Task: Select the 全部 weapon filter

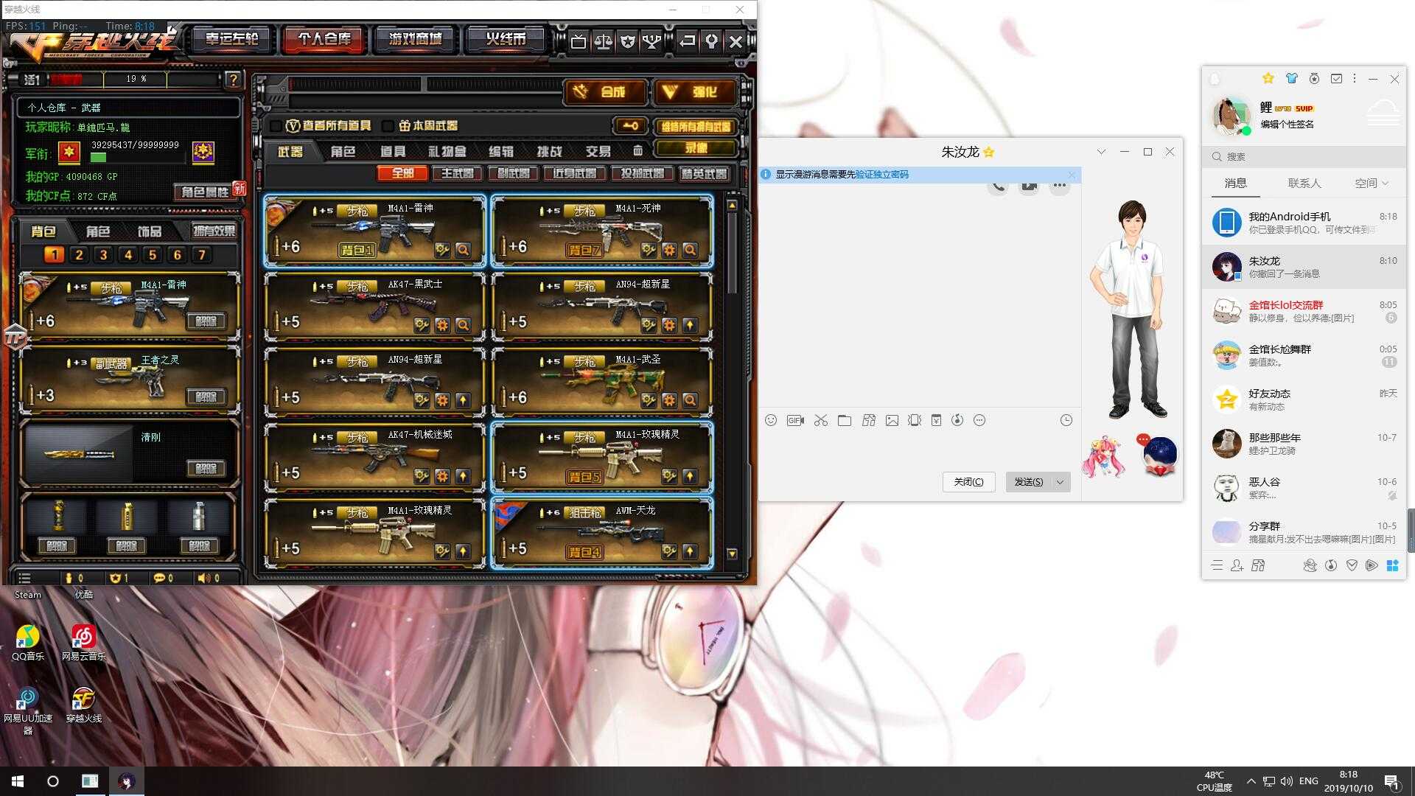Action: tap(402, 173)
